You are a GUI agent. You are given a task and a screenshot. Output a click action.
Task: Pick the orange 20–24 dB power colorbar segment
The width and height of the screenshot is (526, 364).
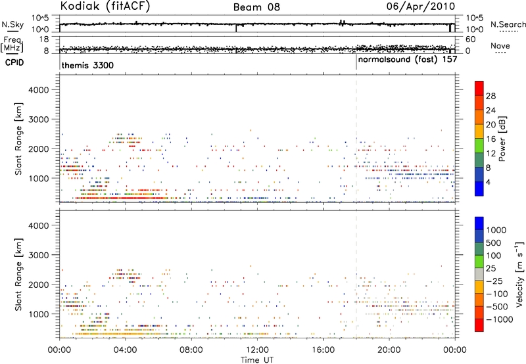click(479, 117)
